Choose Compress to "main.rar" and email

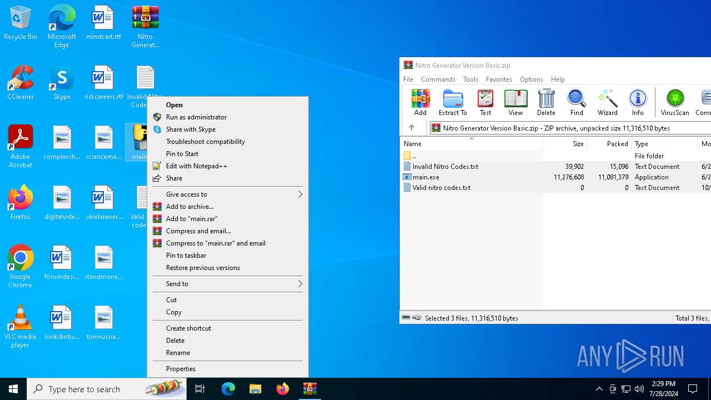tap(228, 243)
